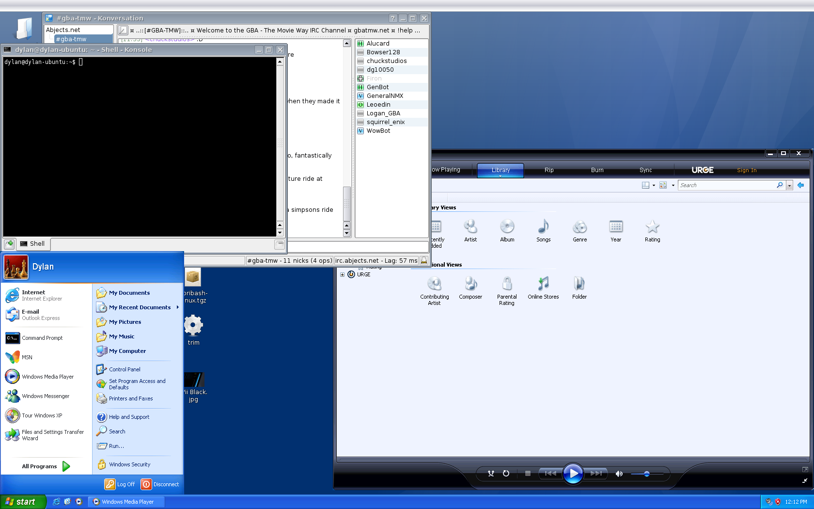Click the Log Off button
The image size is (814, 509).
(x=120, y=484)
